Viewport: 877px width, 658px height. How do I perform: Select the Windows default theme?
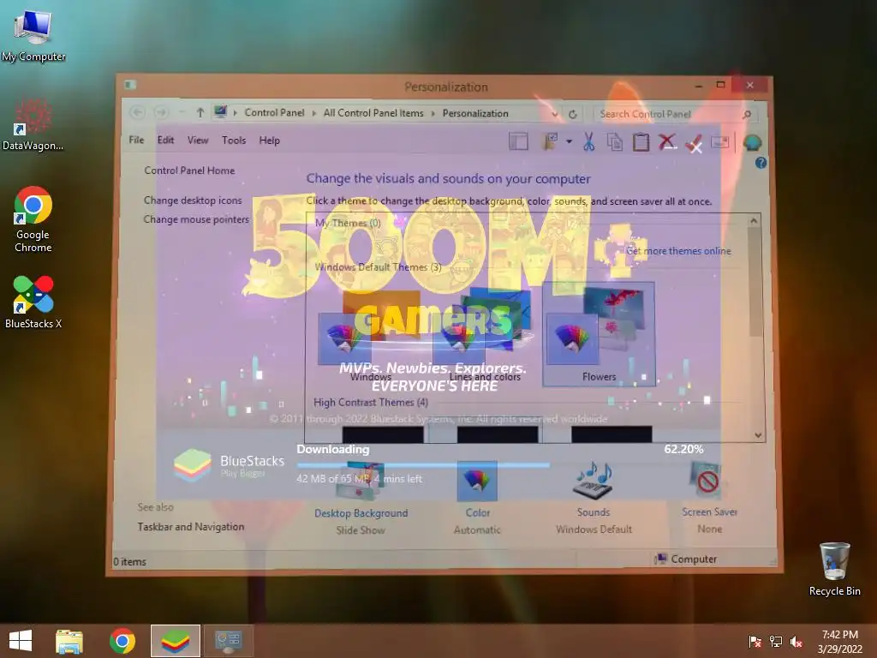coord(370,336)
